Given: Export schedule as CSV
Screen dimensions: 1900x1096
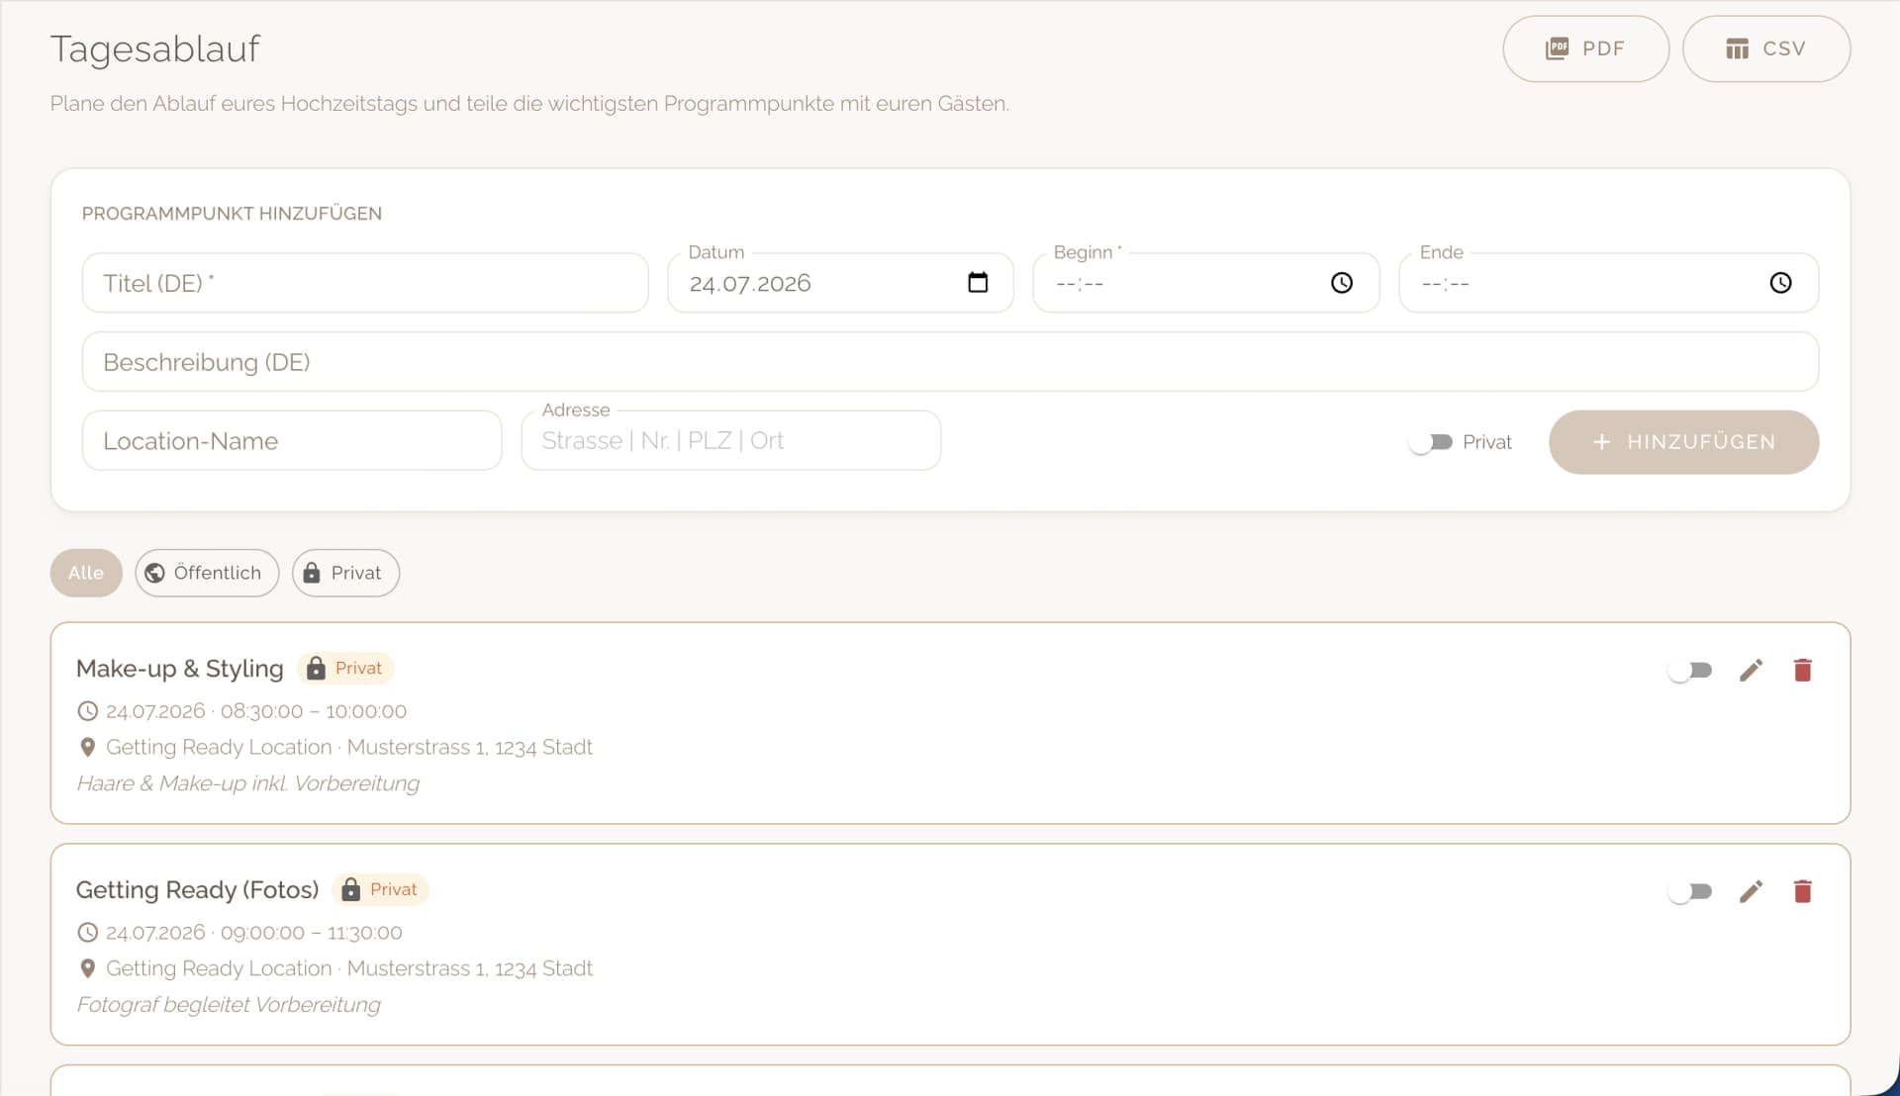Looking at the screenshot, I should point(1765,48).
